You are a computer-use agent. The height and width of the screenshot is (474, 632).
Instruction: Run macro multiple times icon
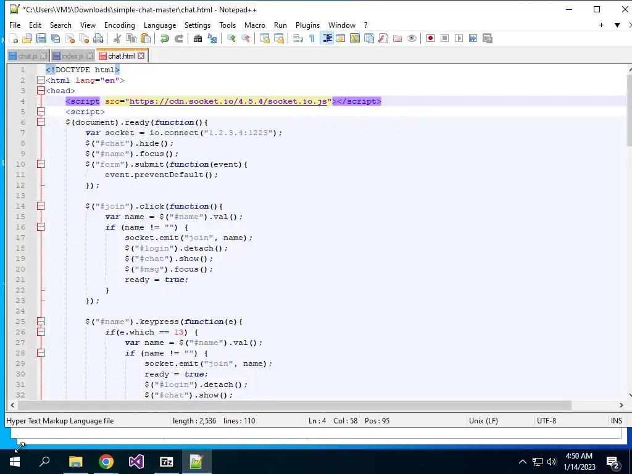(x=473, y=38)
